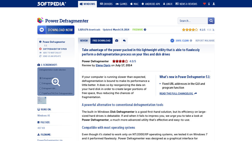The image size is (252, 141).
Task: Click the Power Defragmenter app icon
Action: pyautogui.click(x=40, y=21)
